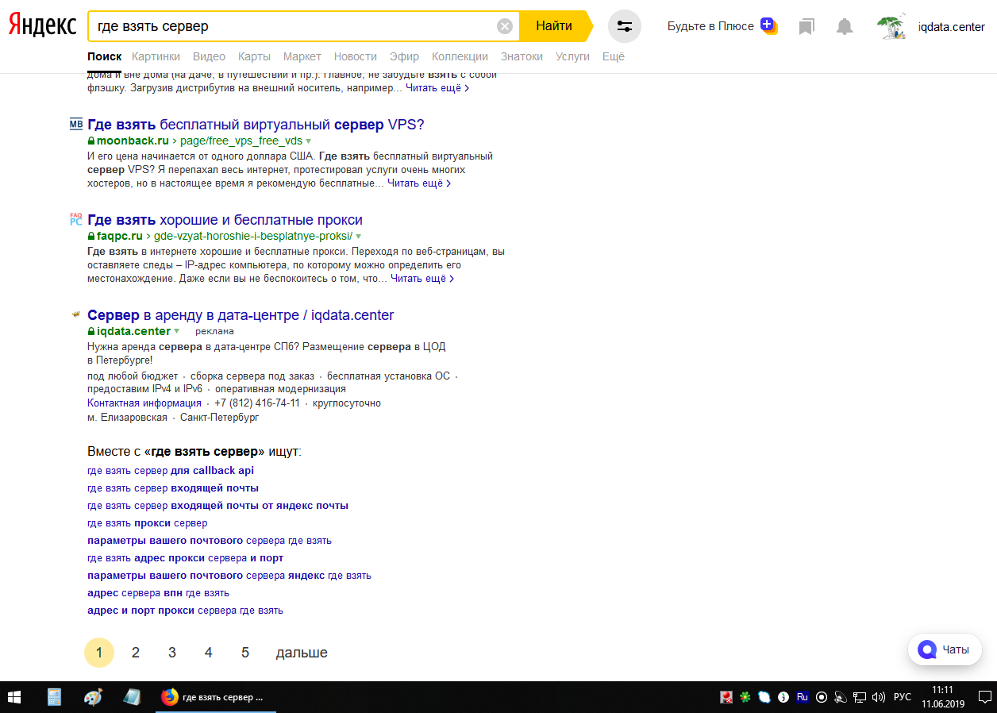The height and width of the screenshot is (713, 997).
Task: Click the faqpc.ru favicon
Action: point(76,219)
